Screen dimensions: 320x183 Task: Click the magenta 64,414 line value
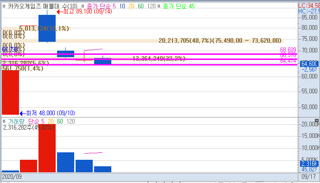288,60
